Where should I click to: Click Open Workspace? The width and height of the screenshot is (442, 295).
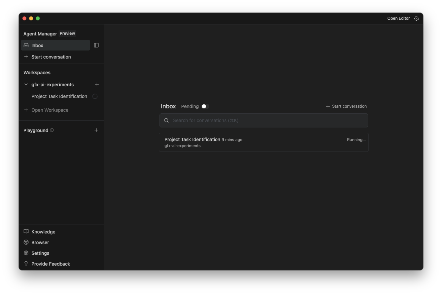49,110
